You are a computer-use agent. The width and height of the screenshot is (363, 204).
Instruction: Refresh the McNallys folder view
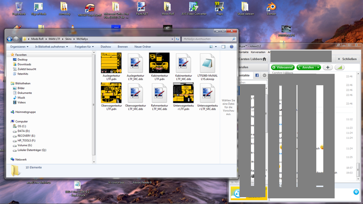pos(178,39)
